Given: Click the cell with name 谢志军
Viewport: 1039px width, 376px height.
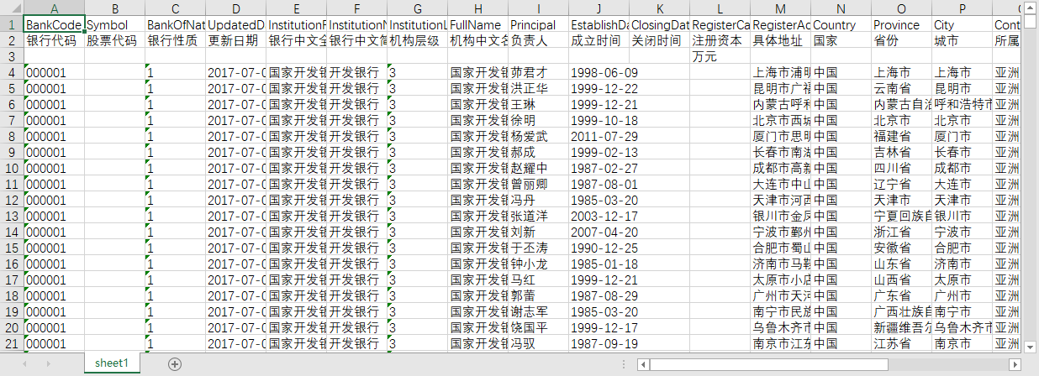Looking at the screenshot, I should (x=539, y=311).
